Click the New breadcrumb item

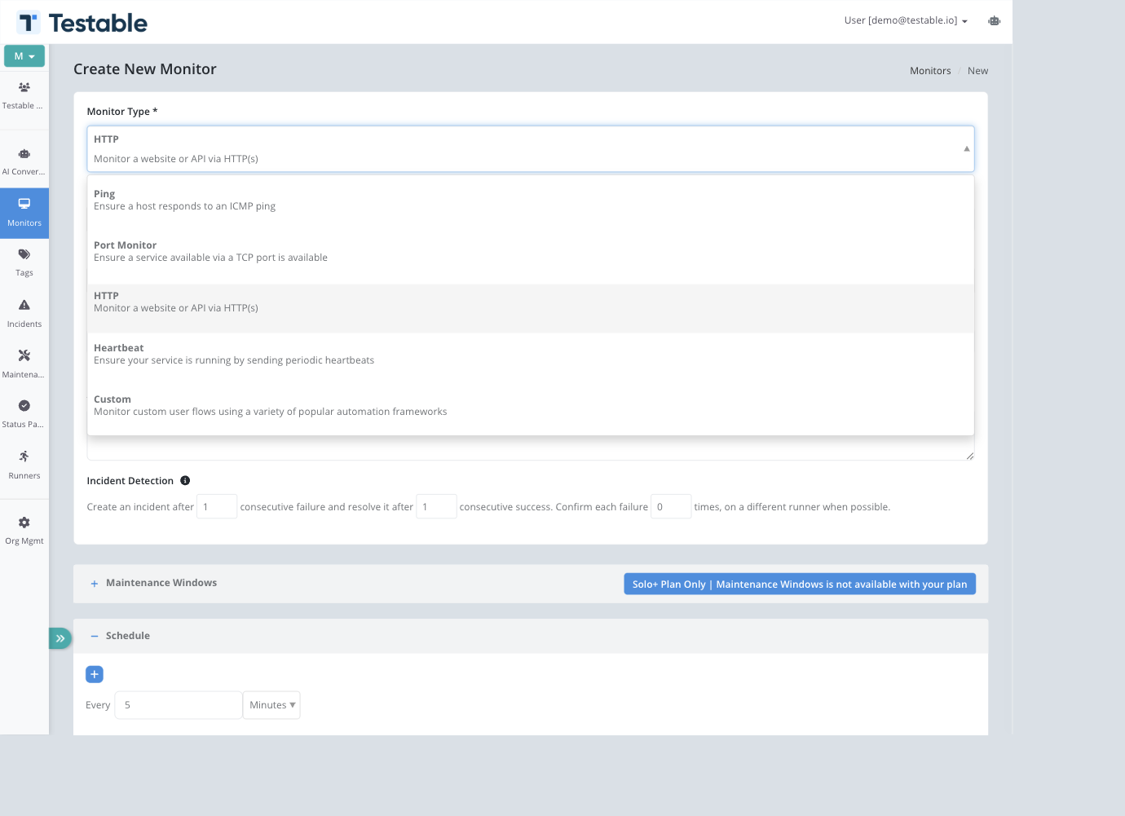pos(977,71)
